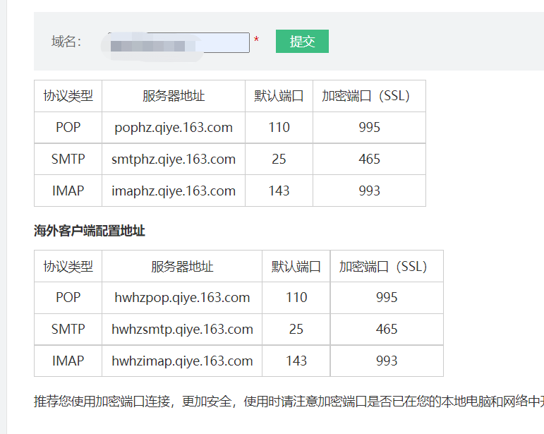Select hwhzpop.qiye.163.com server address
The width and height of the screenshot is (544, 434).
182,298
